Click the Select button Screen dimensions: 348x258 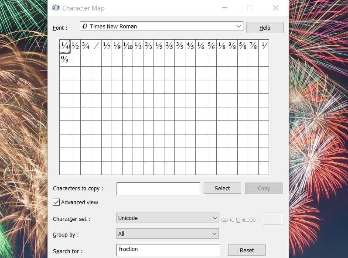coord(222,188)
